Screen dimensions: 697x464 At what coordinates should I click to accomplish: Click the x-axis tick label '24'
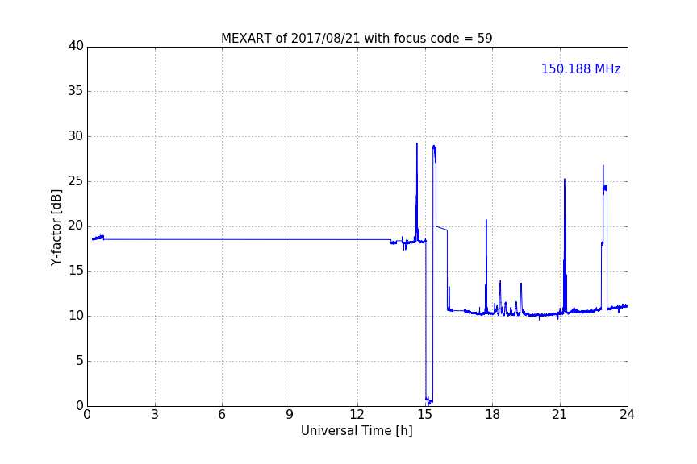click(x=627, y=415)
